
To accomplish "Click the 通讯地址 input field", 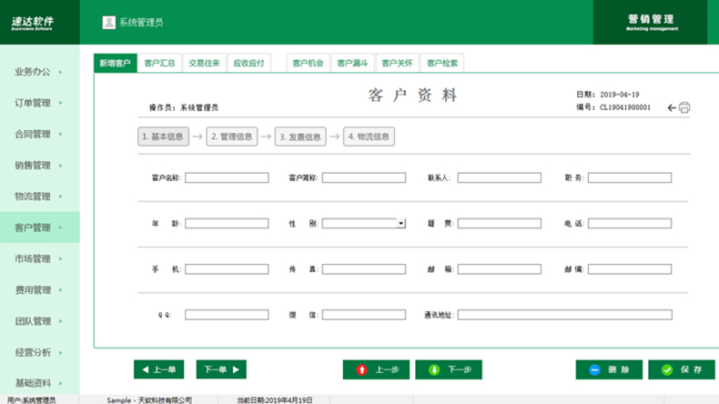I will [x=564, y=315].
